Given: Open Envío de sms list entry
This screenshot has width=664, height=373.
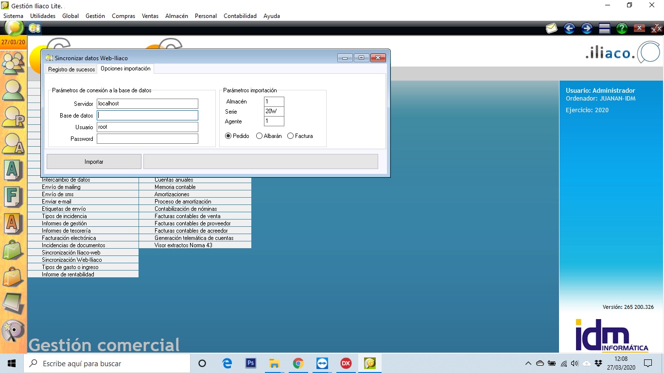Looking at the screenshot, I should 83,194.
